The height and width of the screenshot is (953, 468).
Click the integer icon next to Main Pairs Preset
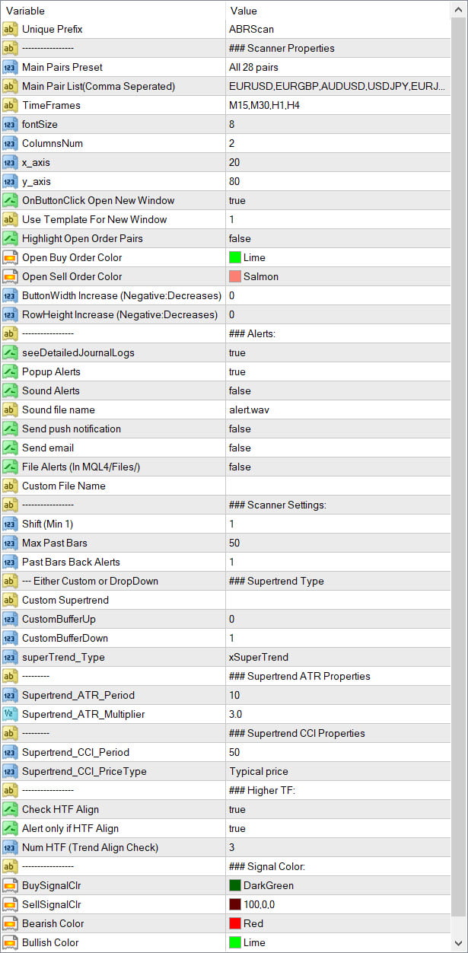(x=10, y=67)
